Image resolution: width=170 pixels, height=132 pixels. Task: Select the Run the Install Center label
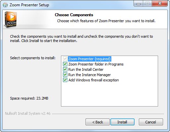pos(86,69)
